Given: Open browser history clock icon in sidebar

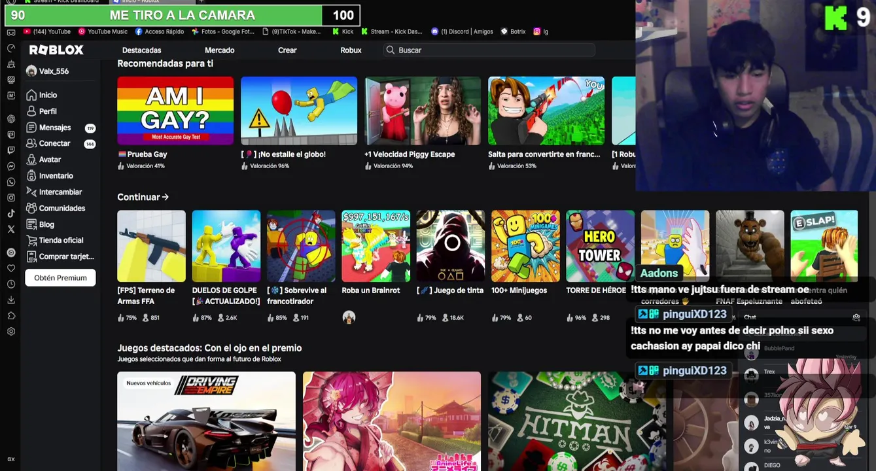Looking at the screenshot, I should [x=11, y=284].
